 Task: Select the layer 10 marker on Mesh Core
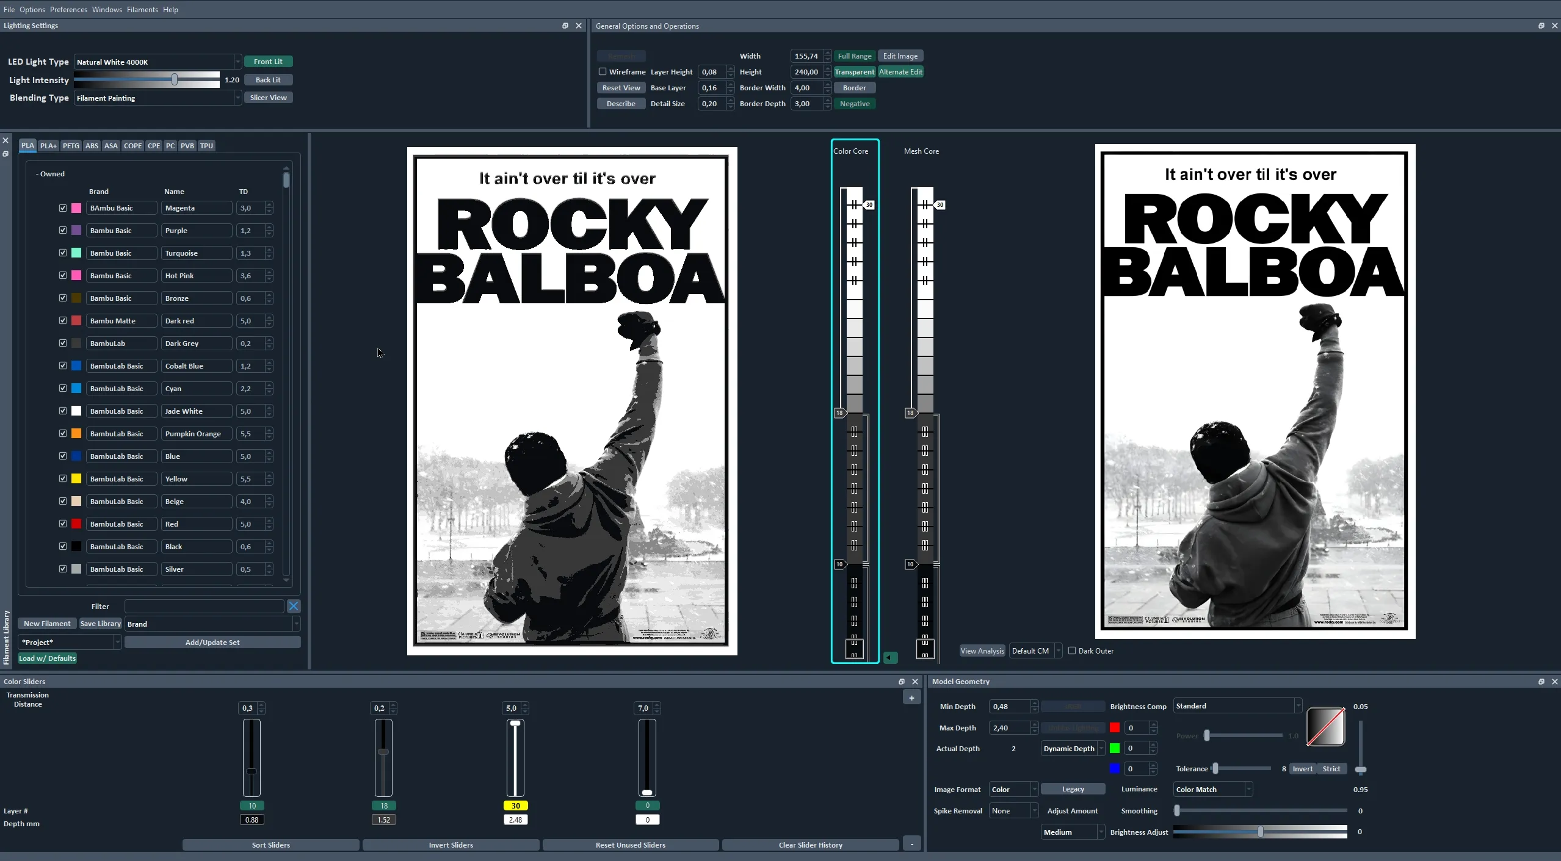[911, 564]
